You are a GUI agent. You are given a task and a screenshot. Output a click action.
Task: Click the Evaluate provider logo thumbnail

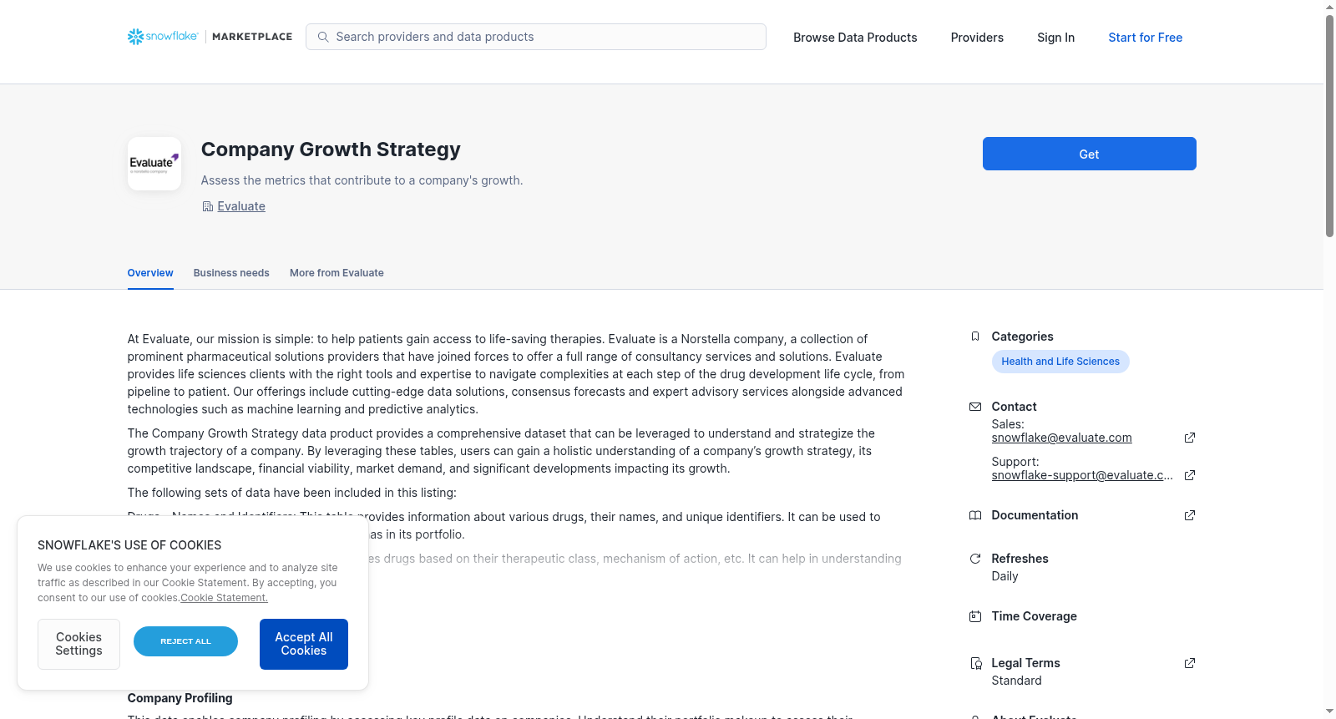[x=154, y=164]
